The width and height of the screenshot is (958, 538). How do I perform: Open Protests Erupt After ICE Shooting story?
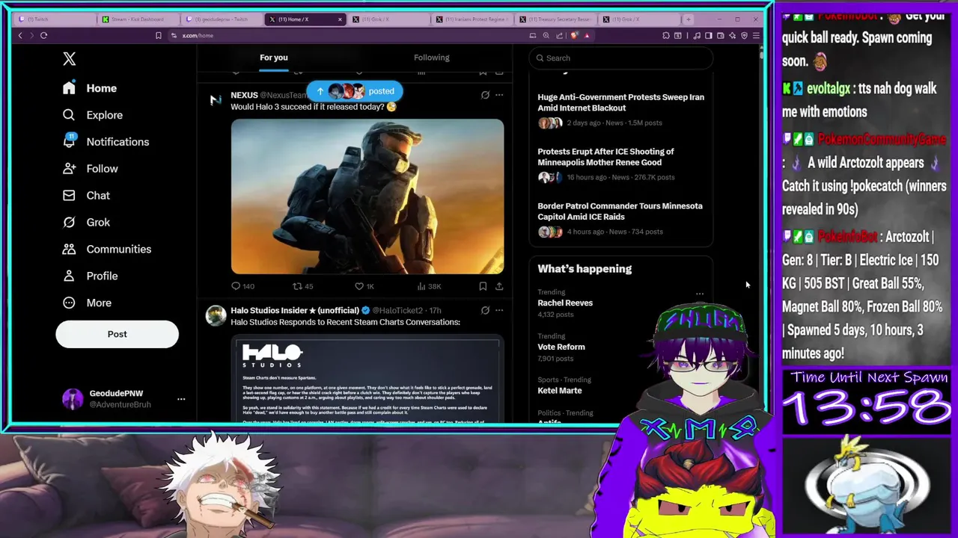click(621, 164)
